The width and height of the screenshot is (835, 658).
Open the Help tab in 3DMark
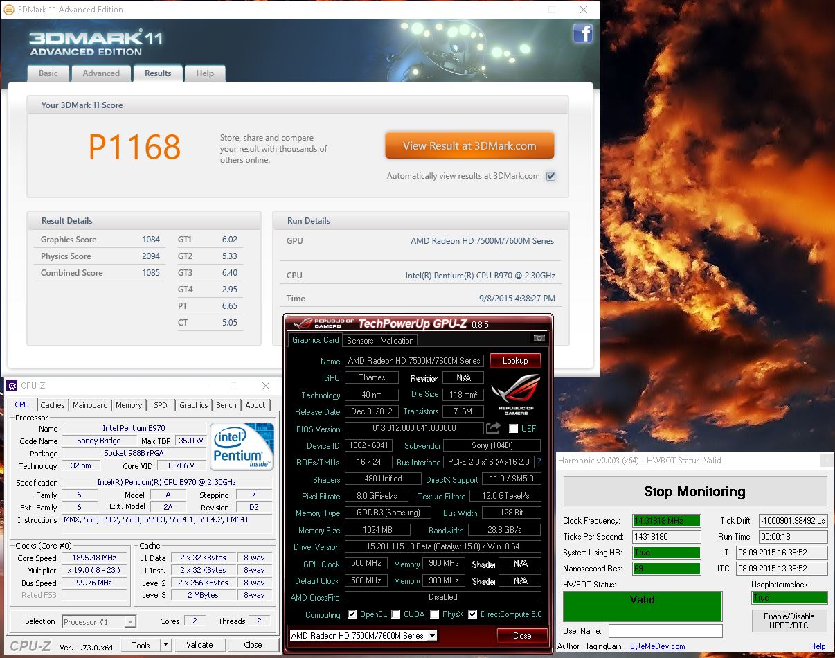pyautogui.click(x=205, y=73)
